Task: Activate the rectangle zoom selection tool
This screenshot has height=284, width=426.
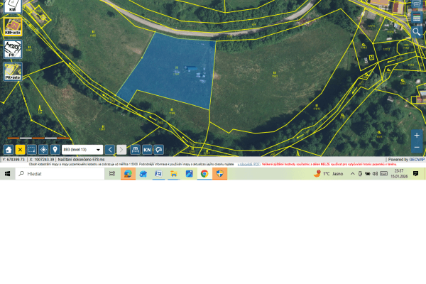Action: (31, 150)
